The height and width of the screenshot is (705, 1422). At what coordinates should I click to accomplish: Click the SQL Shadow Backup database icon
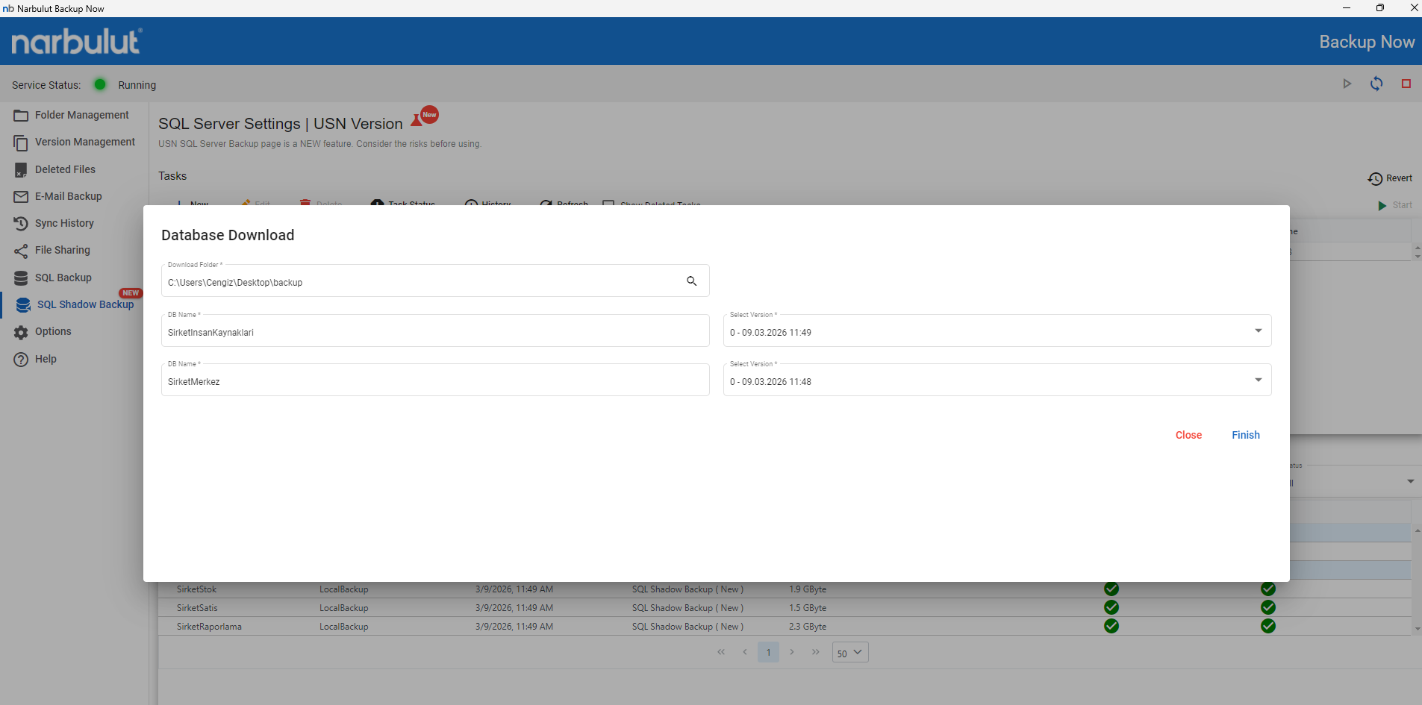pyautogui.click(x=23, y=305)
